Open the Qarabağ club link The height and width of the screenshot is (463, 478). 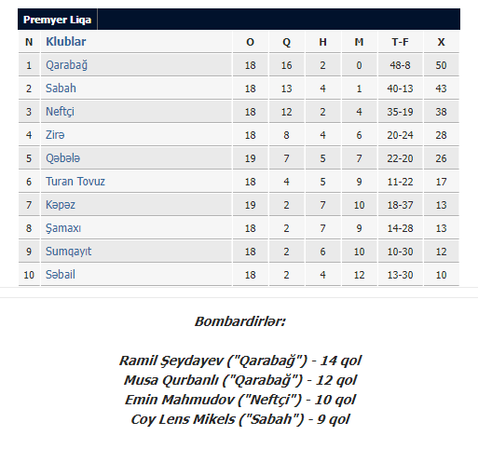pyautogui.click(x=66, y=65)
